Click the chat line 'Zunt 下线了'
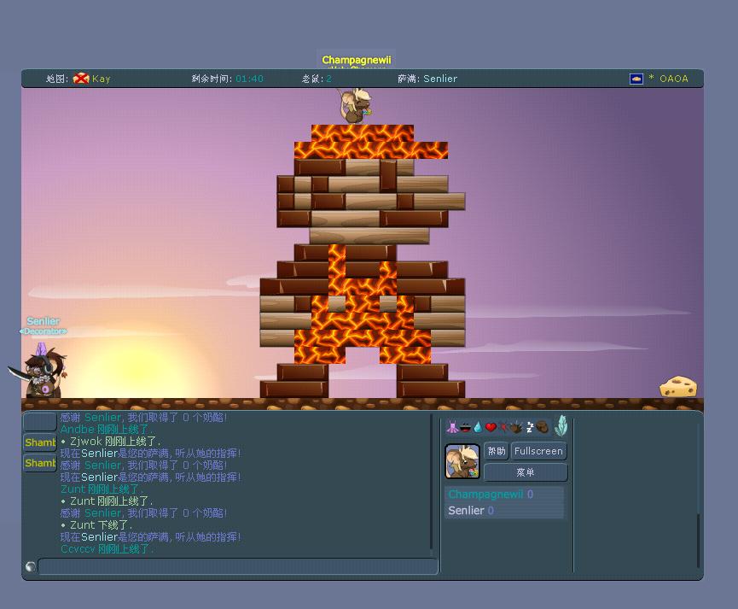The height and width of the screenshot is (609, 738). (x=96, y=524)
